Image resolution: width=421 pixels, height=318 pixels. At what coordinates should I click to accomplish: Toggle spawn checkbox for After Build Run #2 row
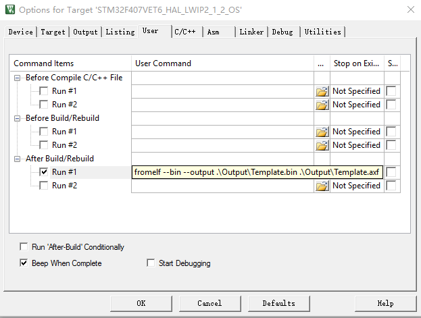[391, 186]
